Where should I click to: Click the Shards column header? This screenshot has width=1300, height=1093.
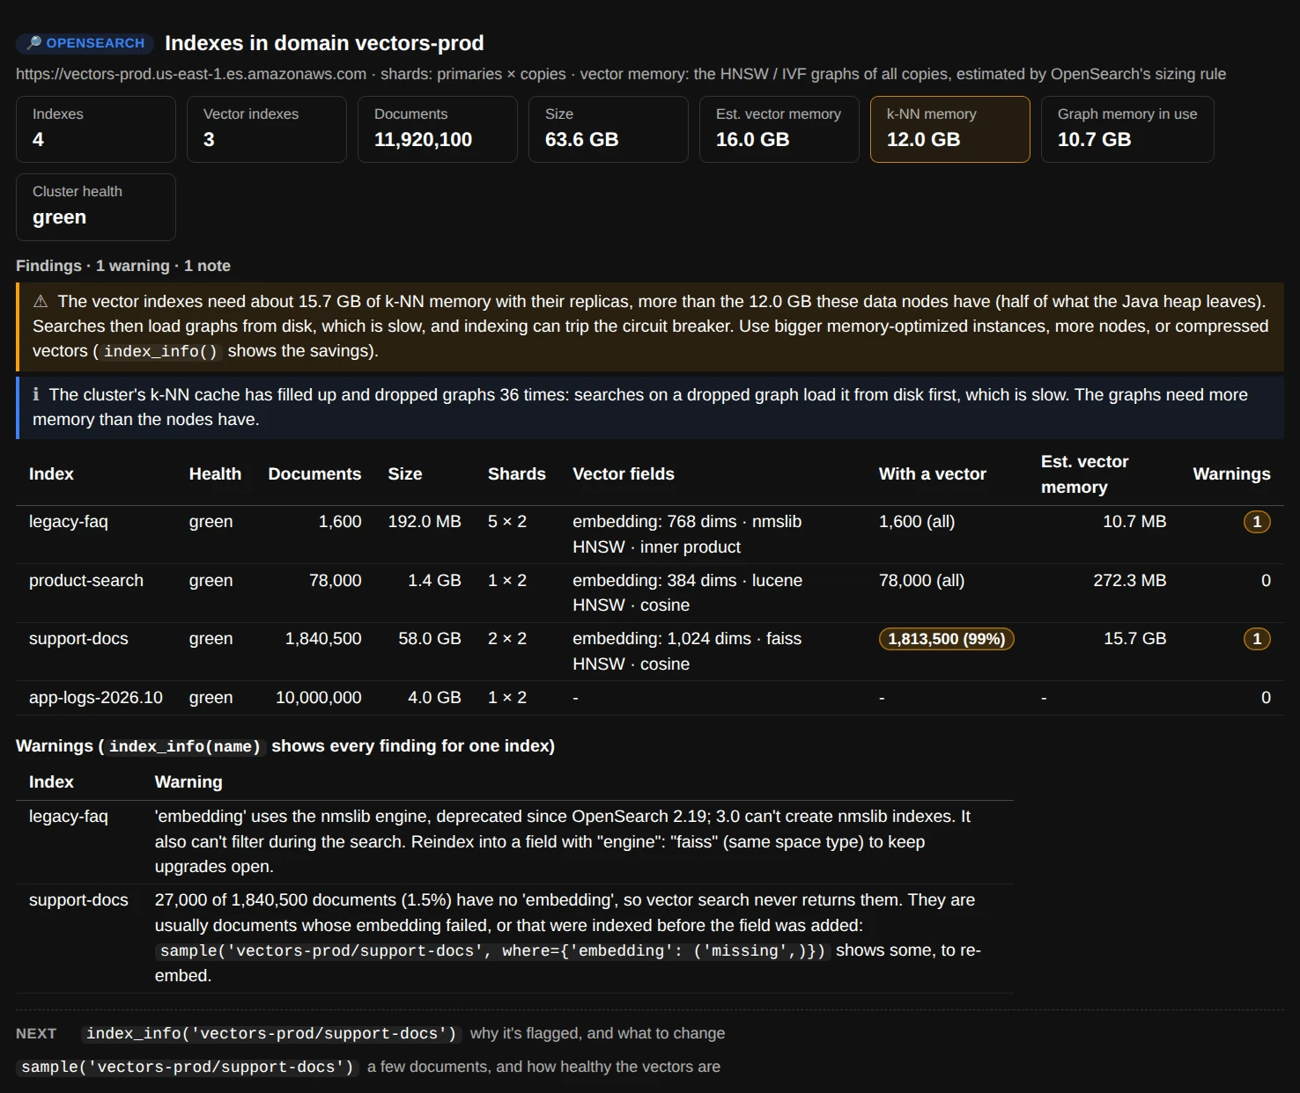517,473
